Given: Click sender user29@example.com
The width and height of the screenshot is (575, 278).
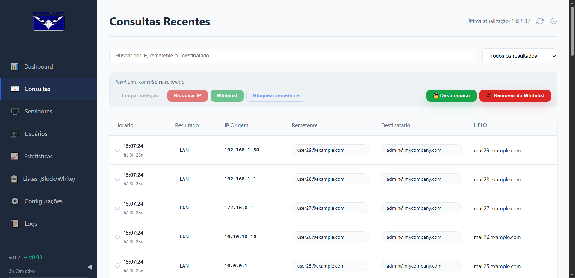Looking at the screenshot, I should click(330, 150).
